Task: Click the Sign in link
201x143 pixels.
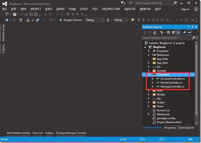Action: pyautogui.click(x=185, y=9)
